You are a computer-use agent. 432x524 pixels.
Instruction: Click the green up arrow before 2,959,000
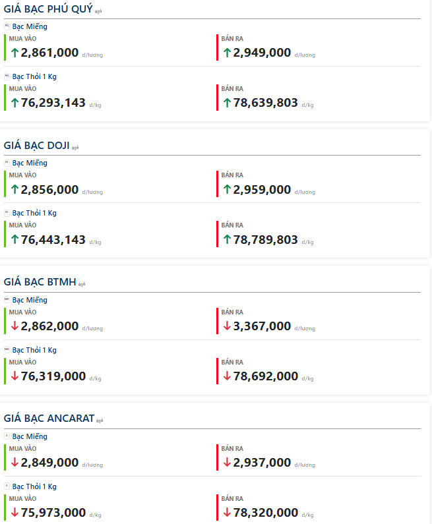click(x=227, y=189)
